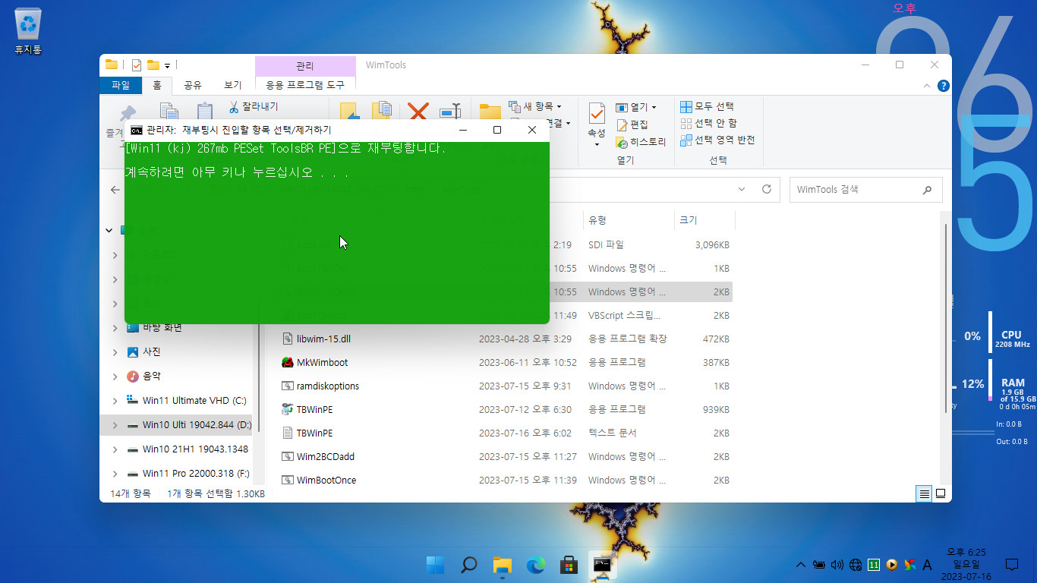Click the red Delete X ribbon icon

(x=418, y=112)
